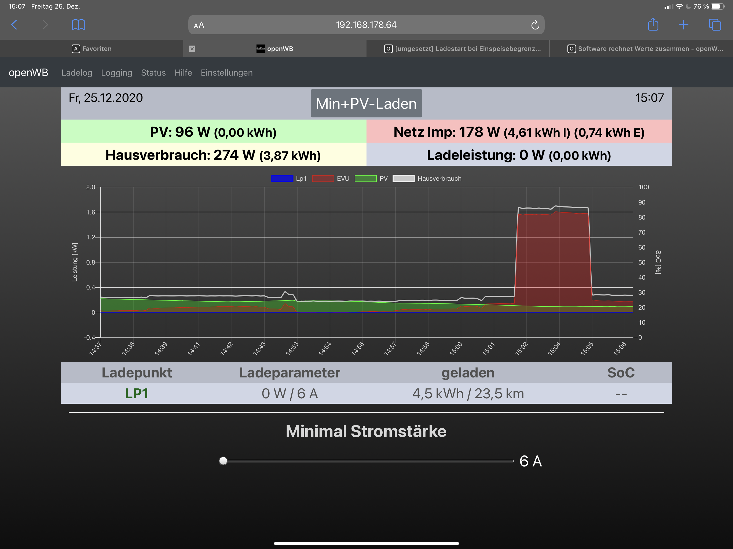The width and height of the screenshot is (733, 549).
Task: Reload the page with refresh icon
Action: point(535,25)
